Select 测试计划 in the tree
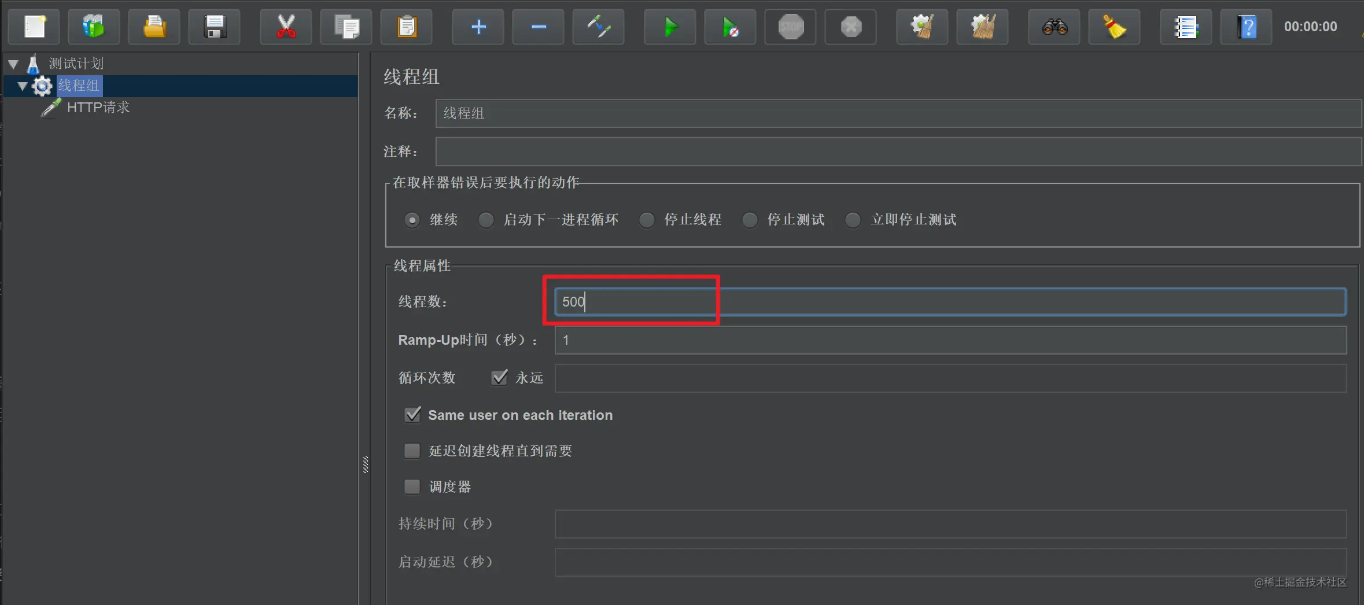The width and height of the screenshot is (1364, 605). (x=76, y=64)
